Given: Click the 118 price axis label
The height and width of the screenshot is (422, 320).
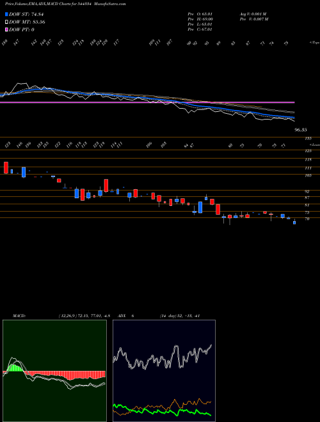Looking at the screenshot, I should tap(308, 160).
